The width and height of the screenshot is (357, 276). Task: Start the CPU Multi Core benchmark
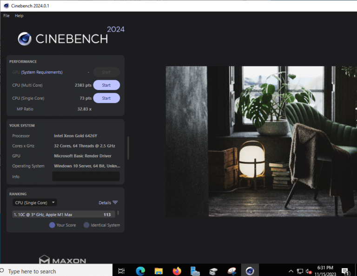tap(106, 85)
